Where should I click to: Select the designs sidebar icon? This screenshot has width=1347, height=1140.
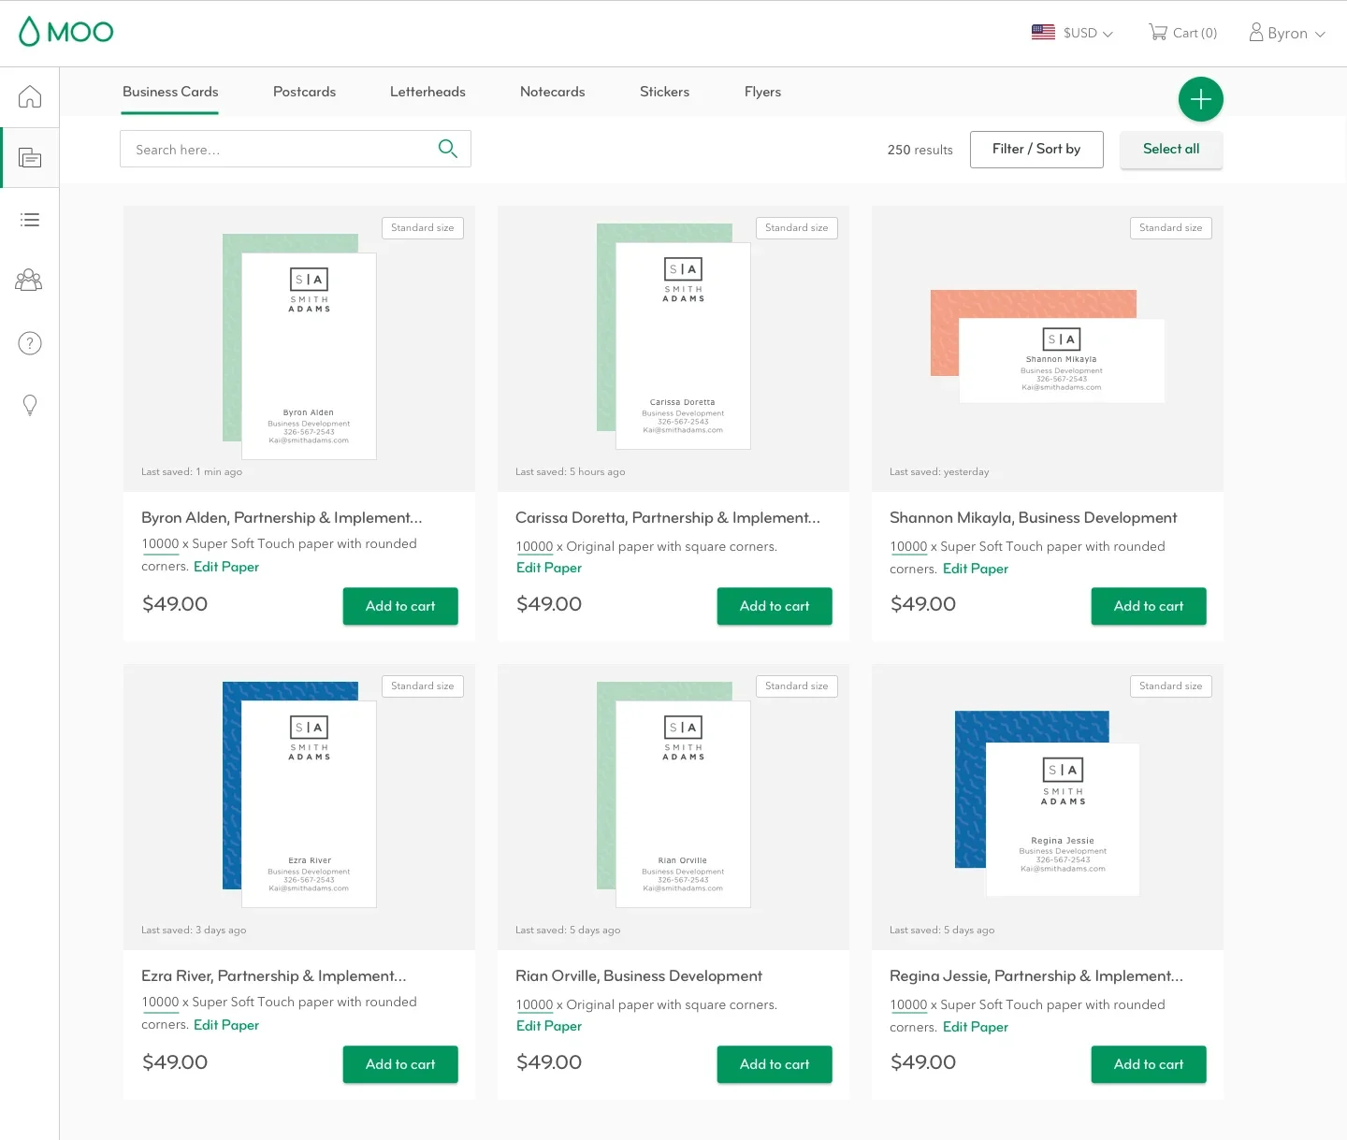pyautogui.click(x=30, y=157)
